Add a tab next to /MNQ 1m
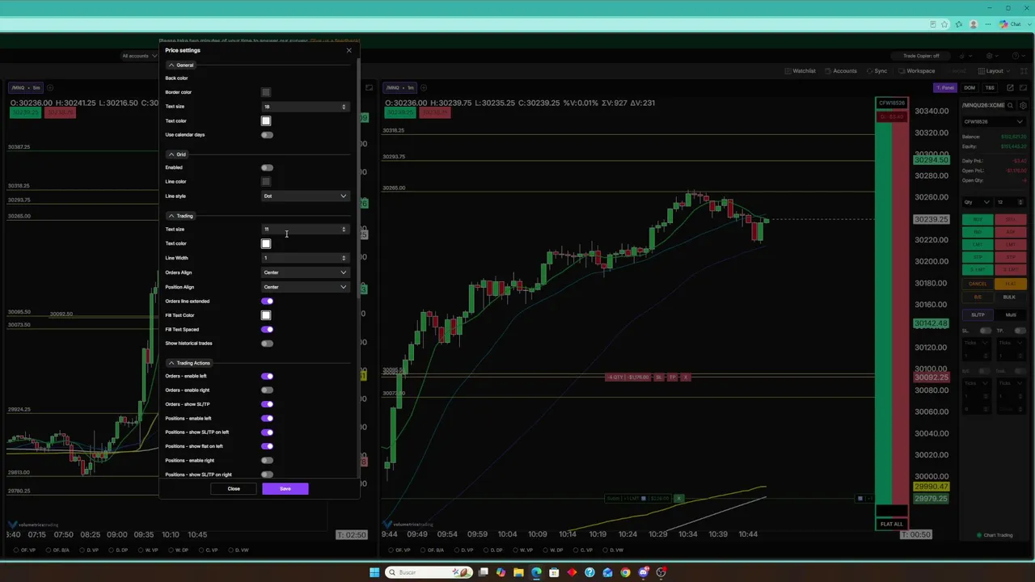Image resolution: width=1035 pixels, height=582 pixels. pos(424,87)
